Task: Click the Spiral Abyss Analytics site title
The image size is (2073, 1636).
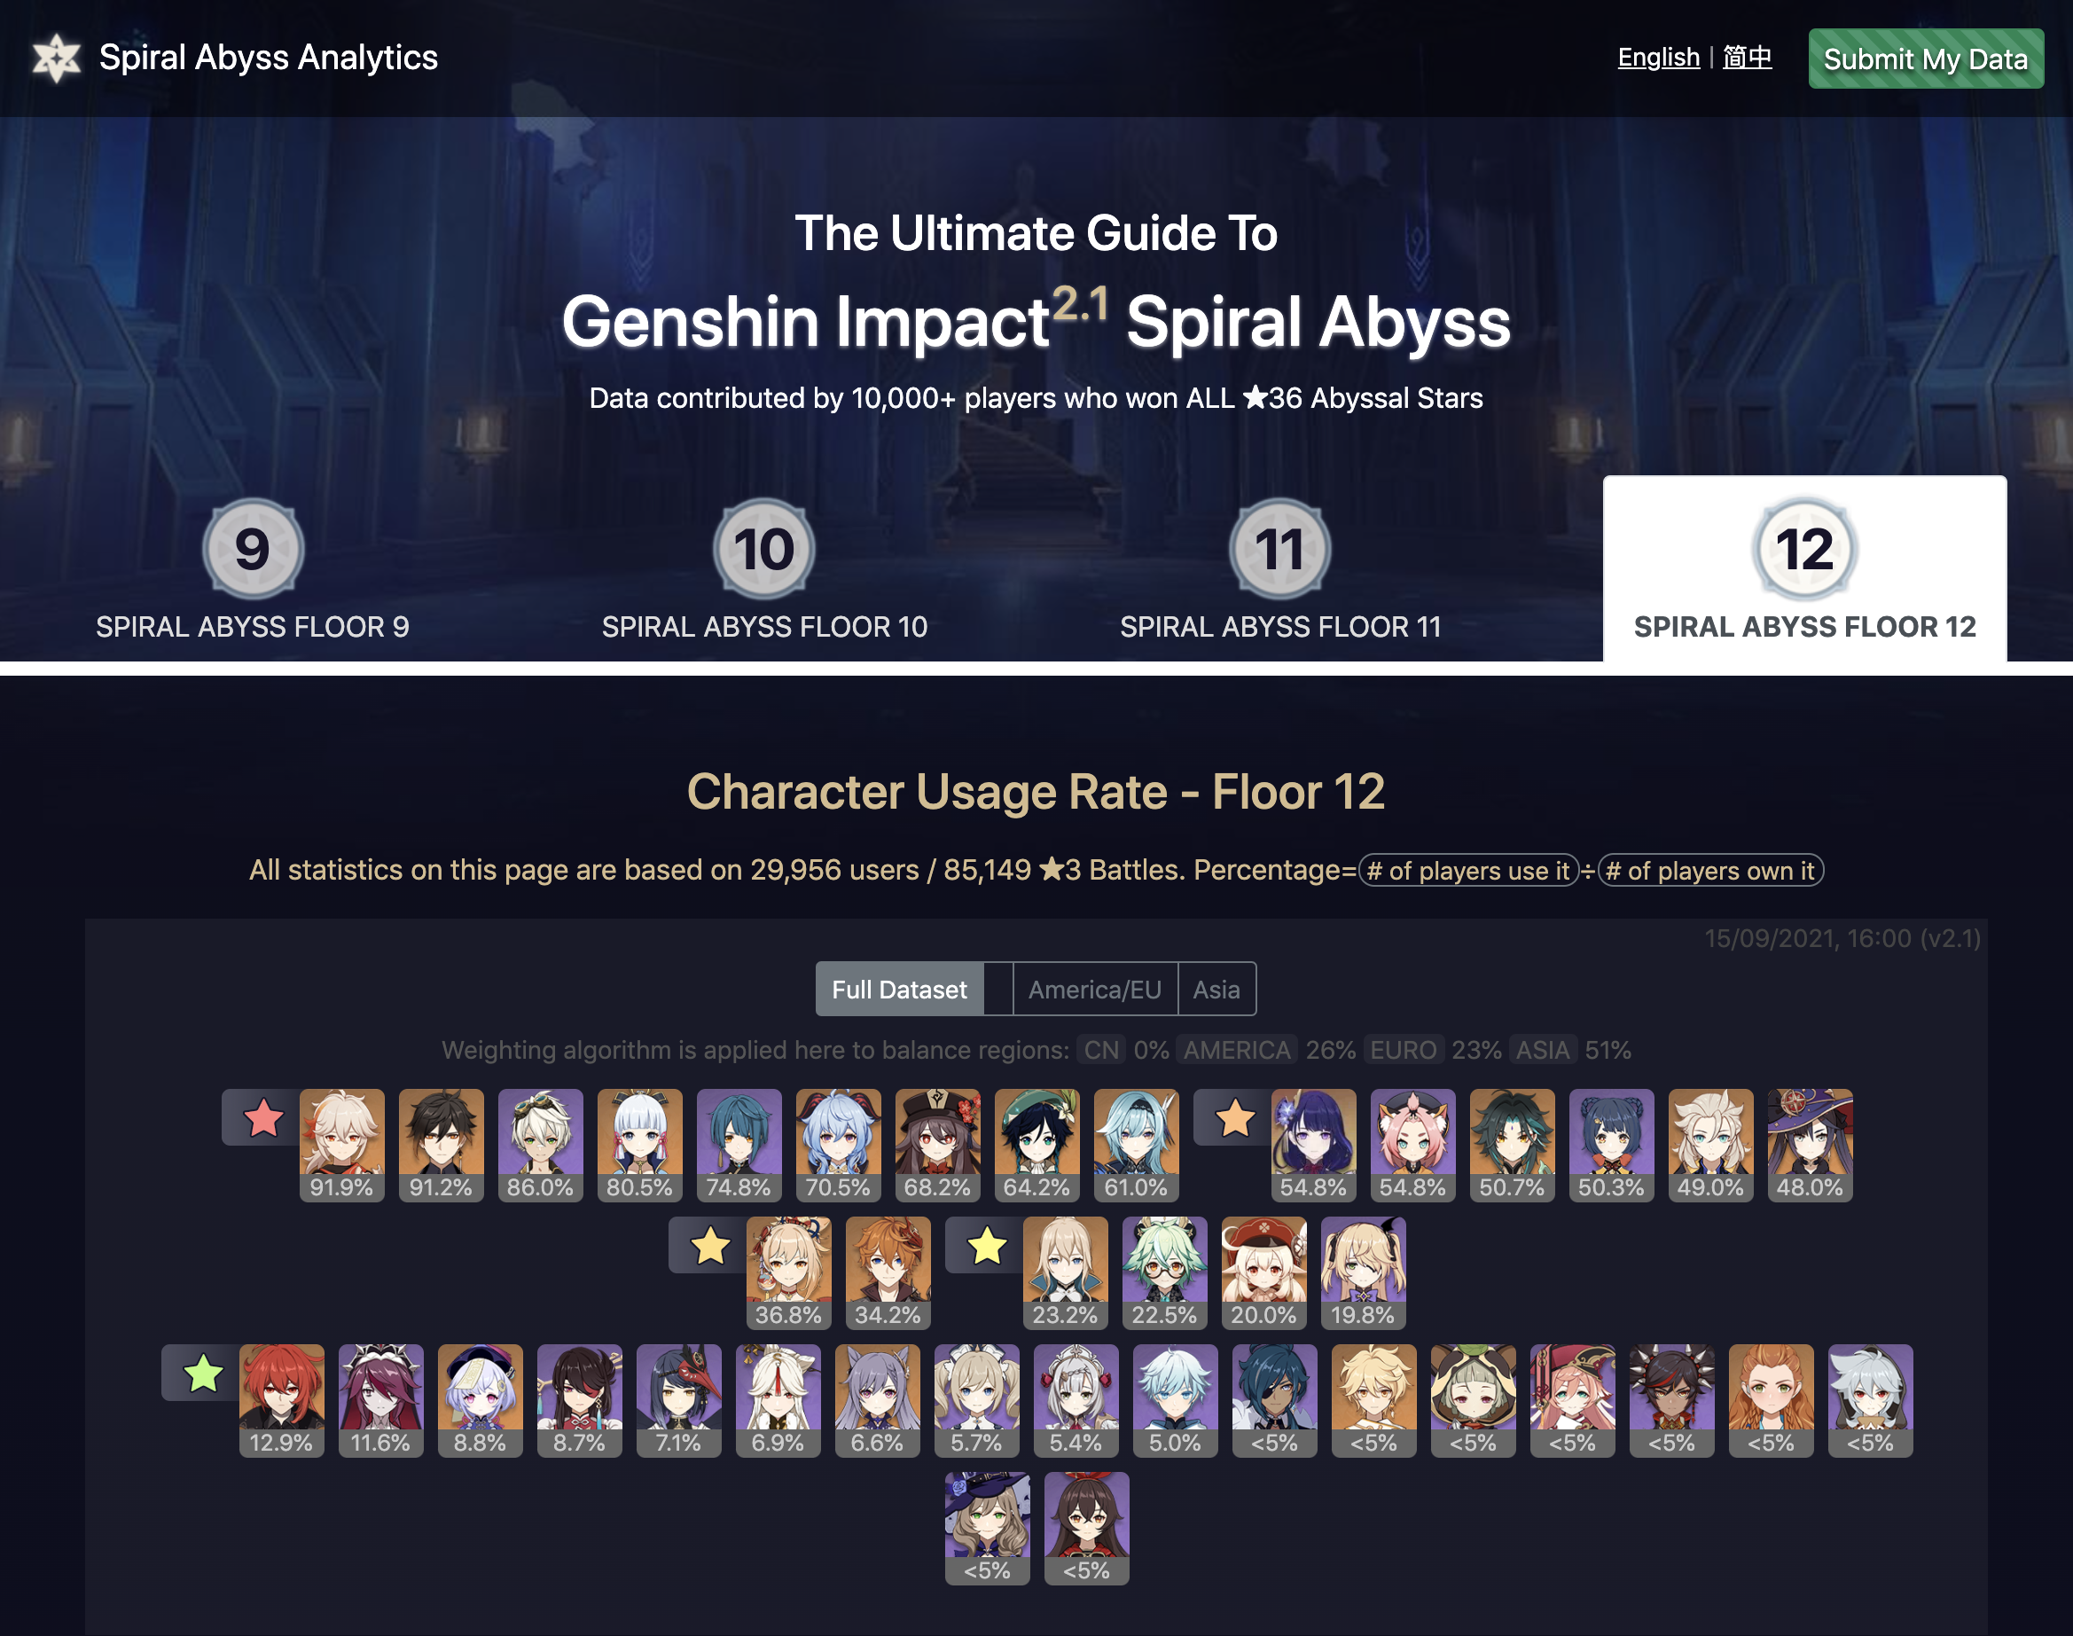Action: click(x=268, y=58)
